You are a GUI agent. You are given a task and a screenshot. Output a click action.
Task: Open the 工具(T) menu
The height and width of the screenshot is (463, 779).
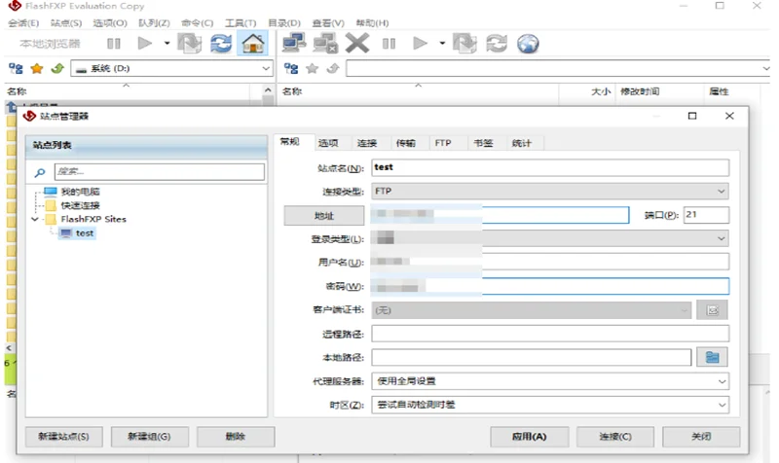(241, 22)
